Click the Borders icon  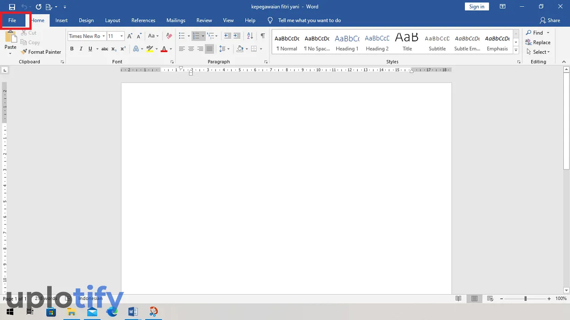(254, 49)
